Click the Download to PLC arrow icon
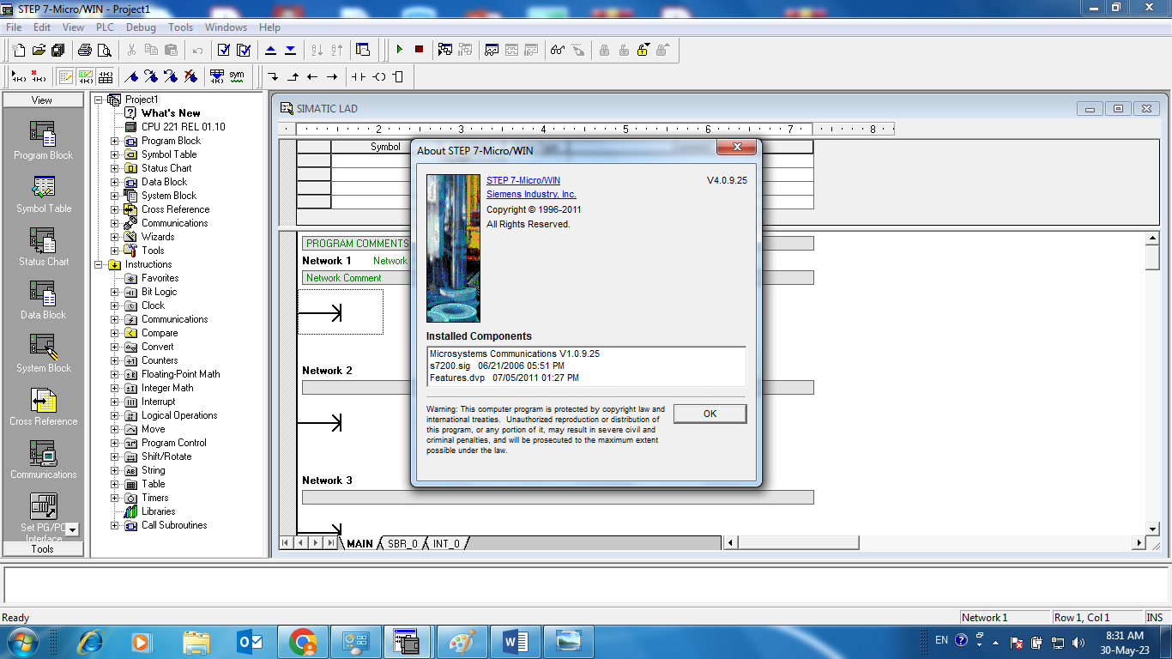This screenshot has height=659, width=1172. [290, 50]
